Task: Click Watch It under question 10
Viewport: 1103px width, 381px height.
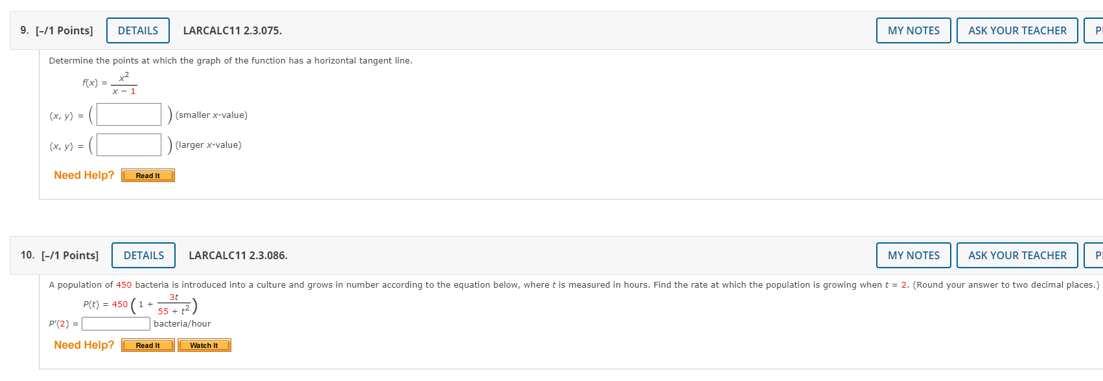Action: click(x=204, y=345)
